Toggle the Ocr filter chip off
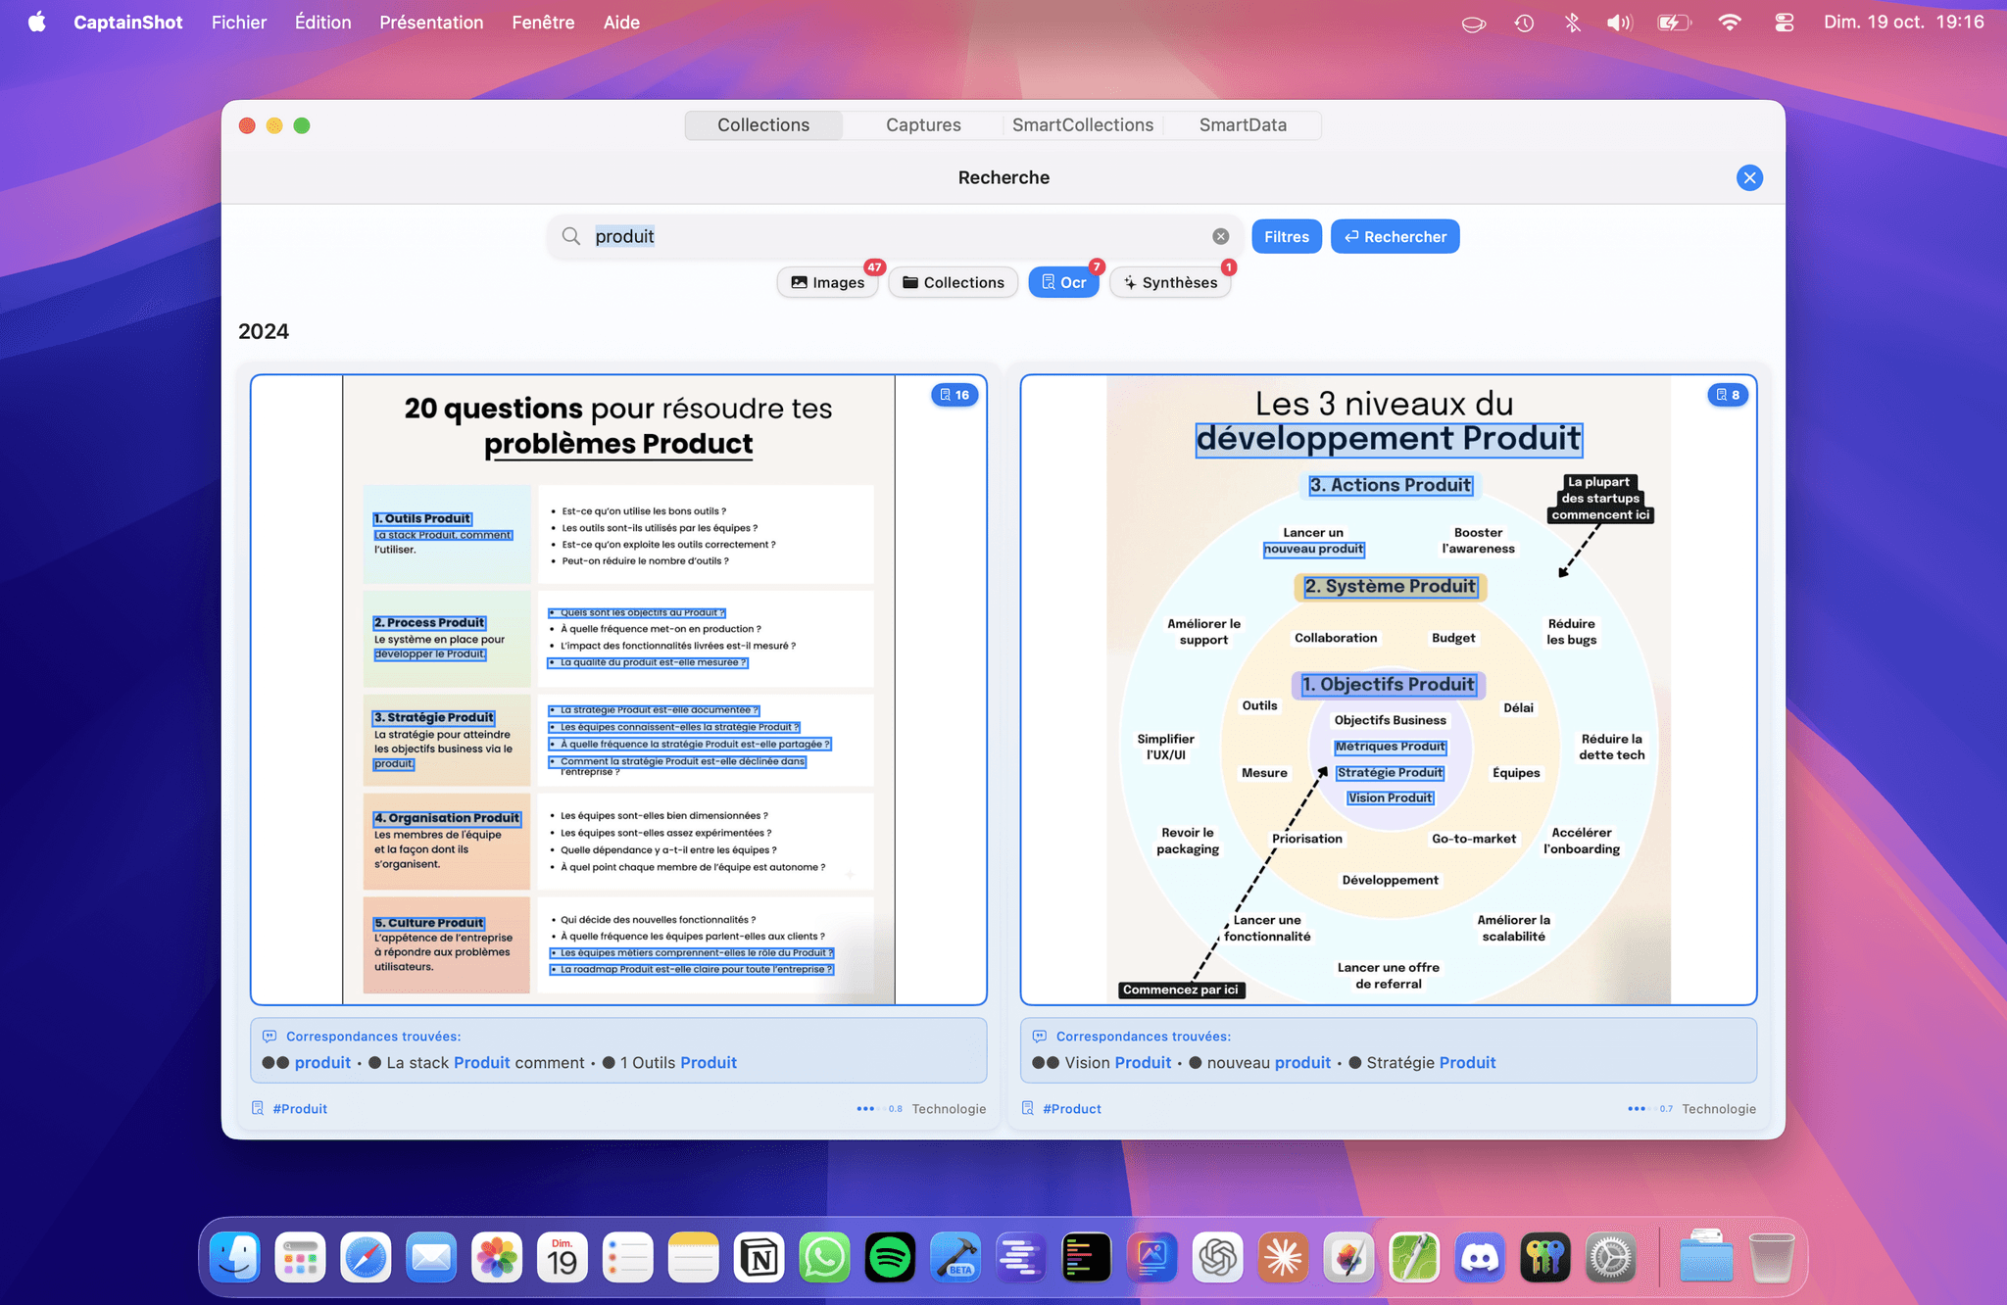The image size is (2007, 1305). tap(1063, 282)
